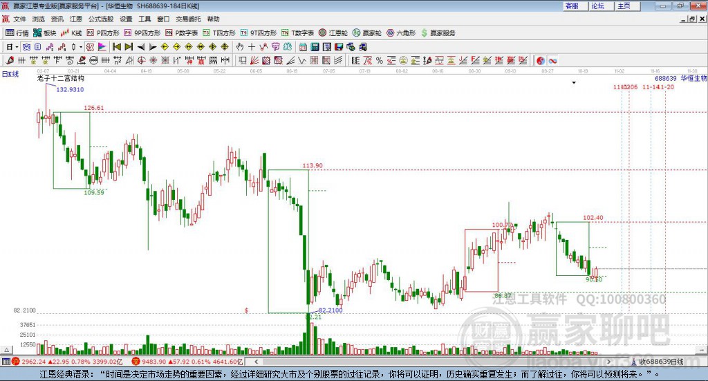The width and height of the screenshot is (708, 381).
Task: Click the 主页 homepage button
Action: point(628,6)
